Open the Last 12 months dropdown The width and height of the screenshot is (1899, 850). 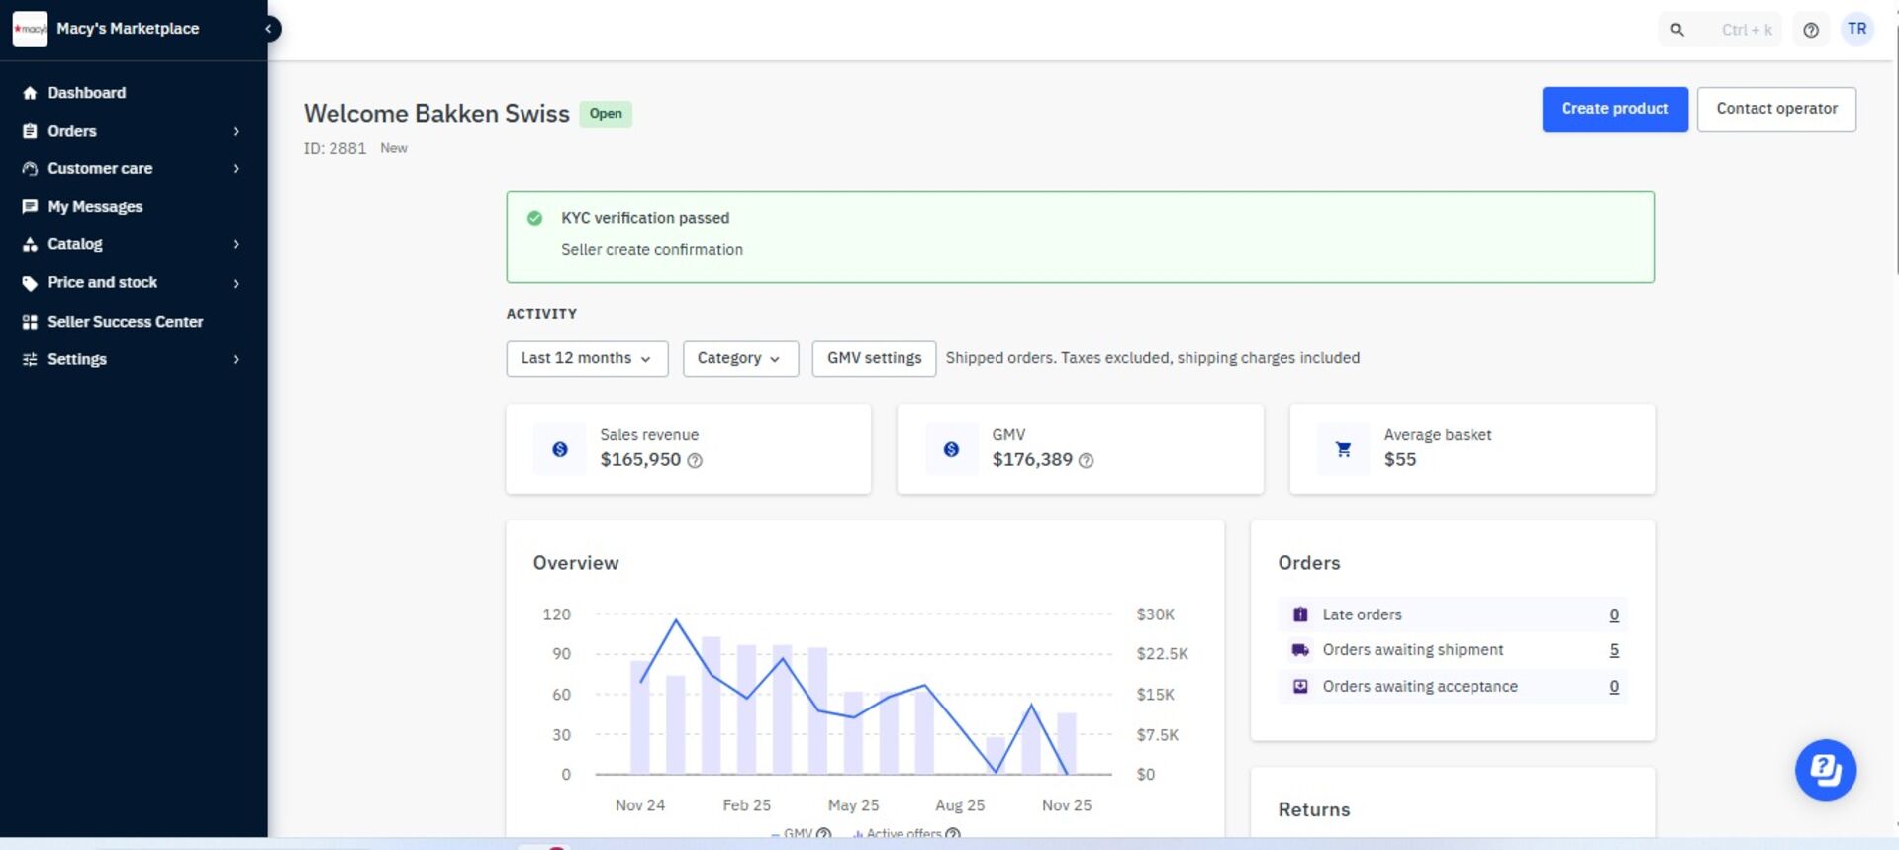(587, 358)
